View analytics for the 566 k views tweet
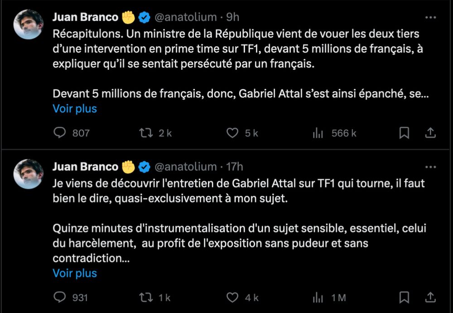Viewport: 453px width, 313px height. [318, 133]
